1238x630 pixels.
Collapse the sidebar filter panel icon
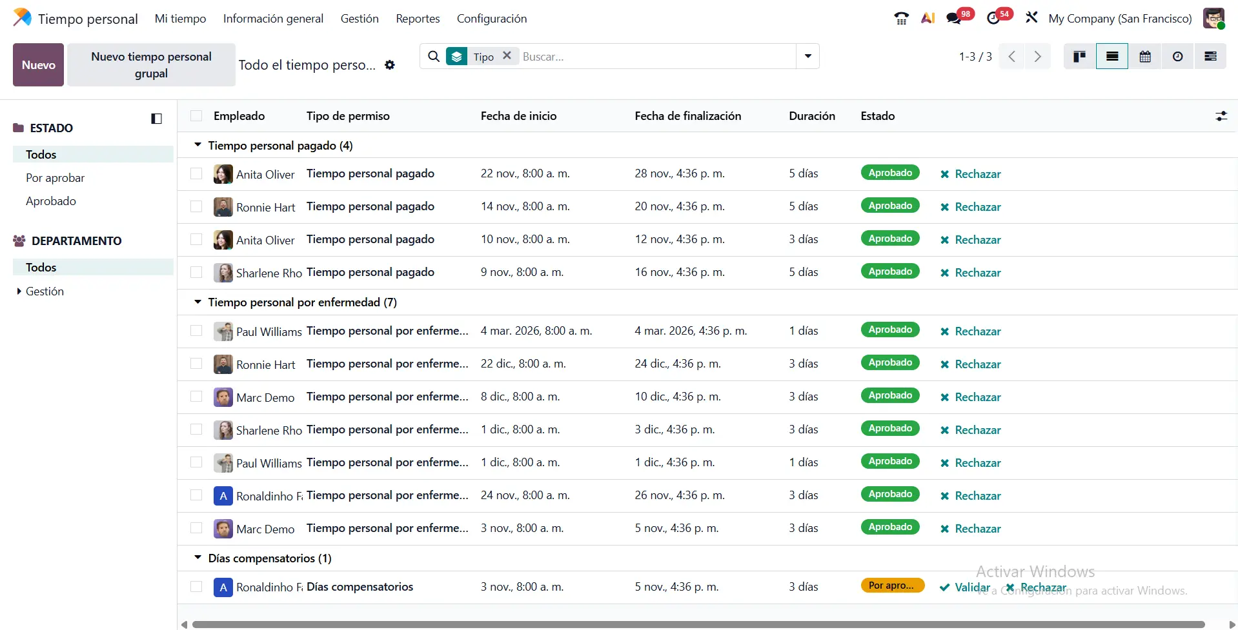(156, 119)
